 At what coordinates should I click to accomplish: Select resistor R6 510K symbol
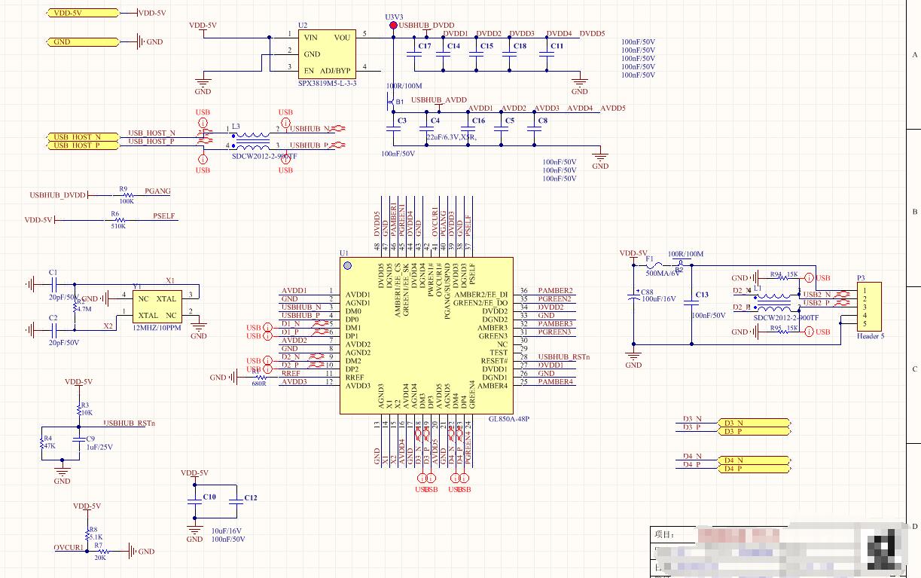pos(115,220)
